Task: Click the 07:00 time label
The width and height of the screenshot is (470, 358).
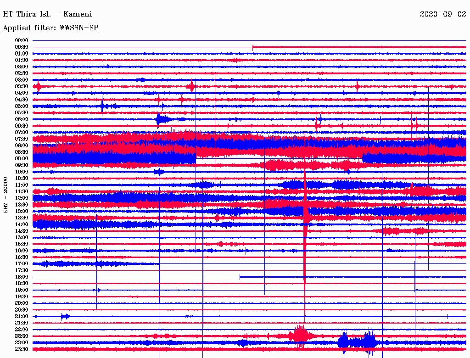Action: click(22, 133)
